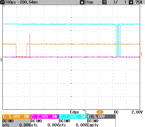Click the magenta spike on channel 2 trace
The height and width of the screenshot is (127, 145).
(x=30, y=46)
